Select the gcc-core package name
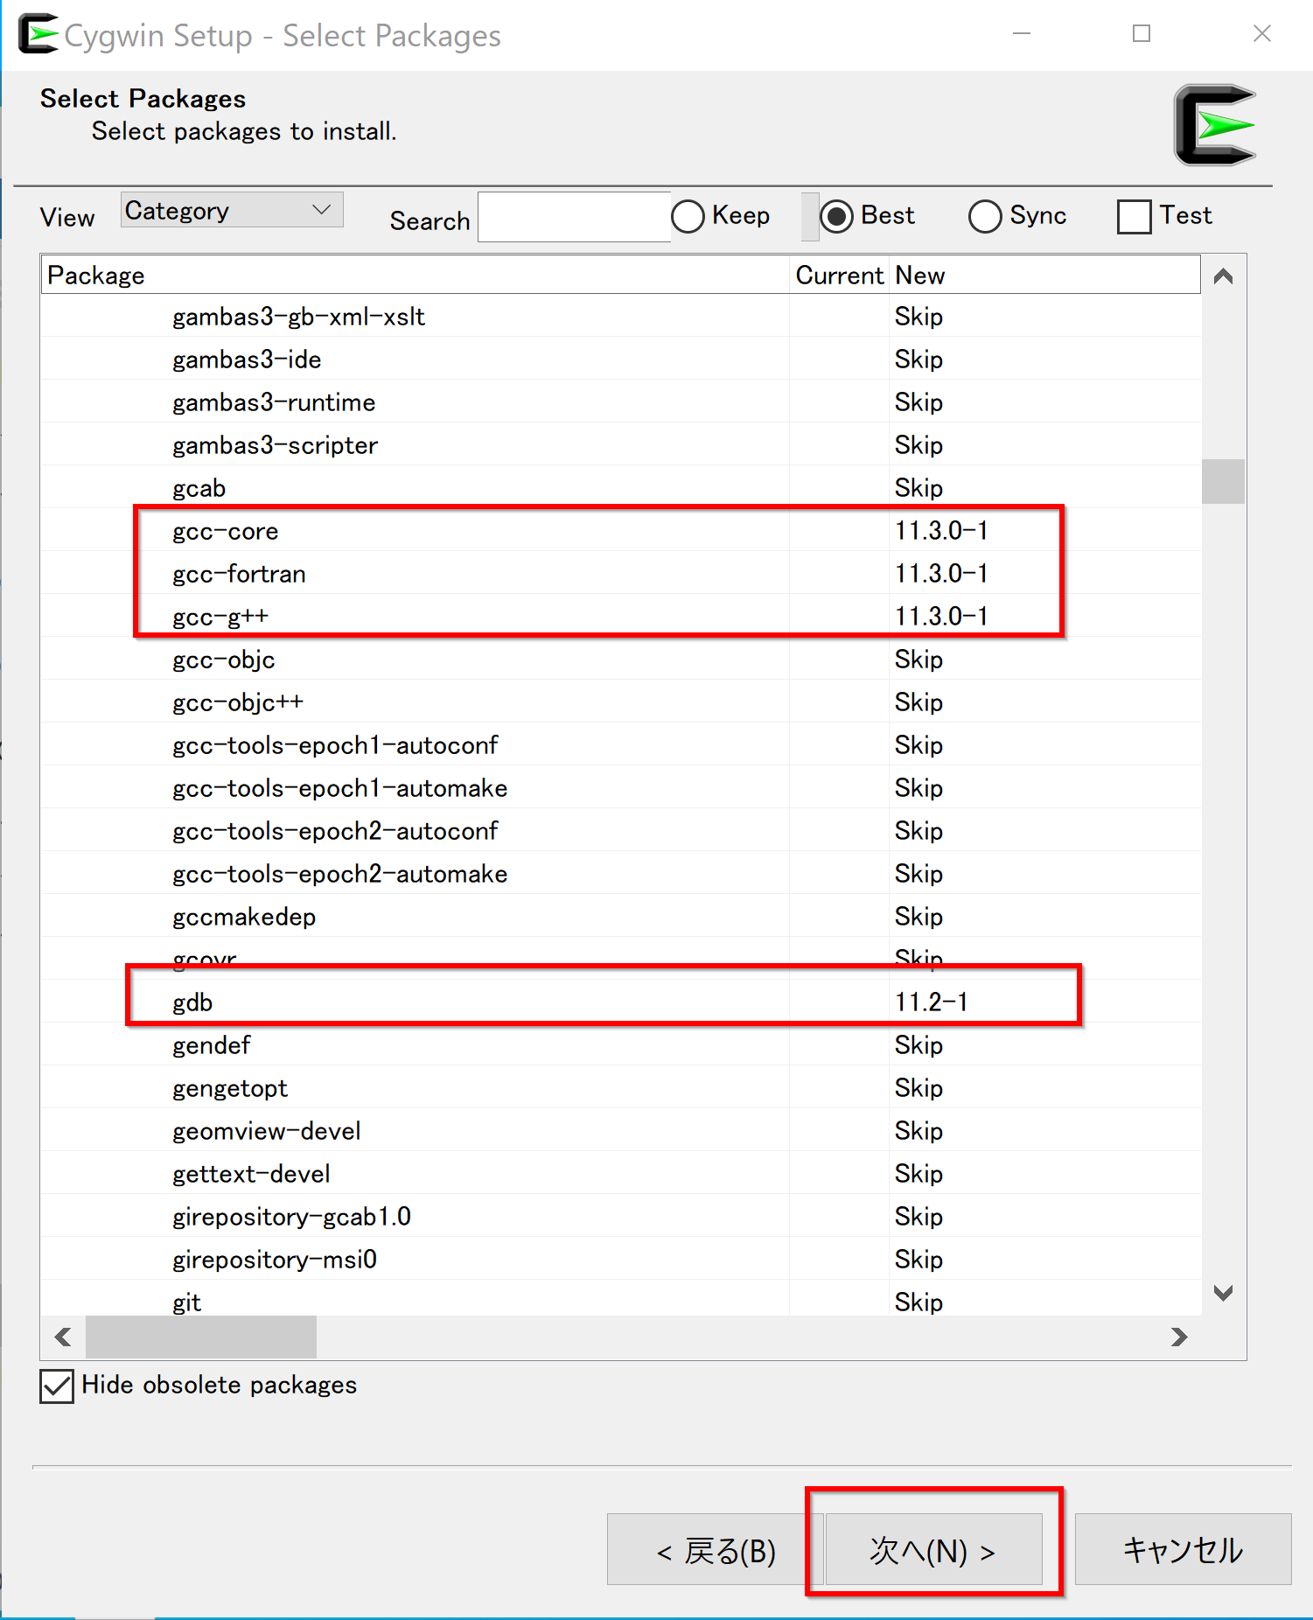Viewport: 1313px width, 1620px height. coord(225,531)
